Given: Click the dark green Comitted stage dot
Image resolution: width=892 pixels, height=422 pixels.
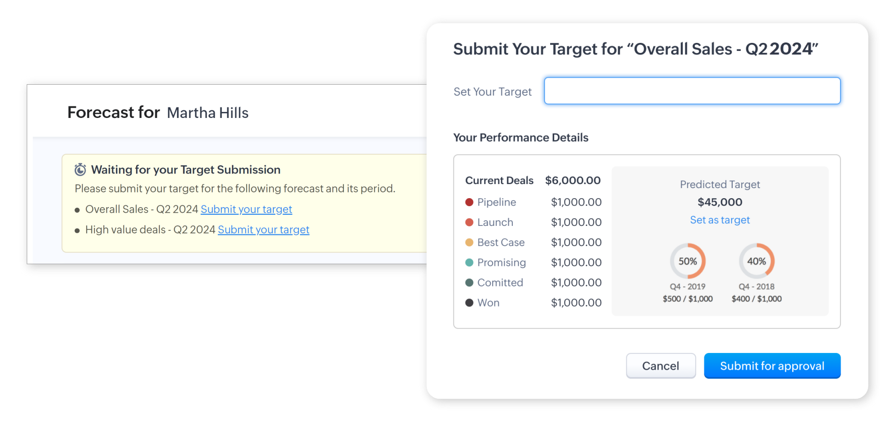Looking at the screenshot, I should coord(469,283).
